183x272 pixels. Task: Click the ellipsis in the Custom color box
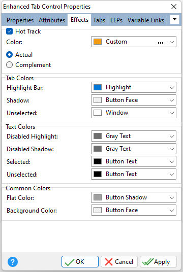[x=161, y=43]
